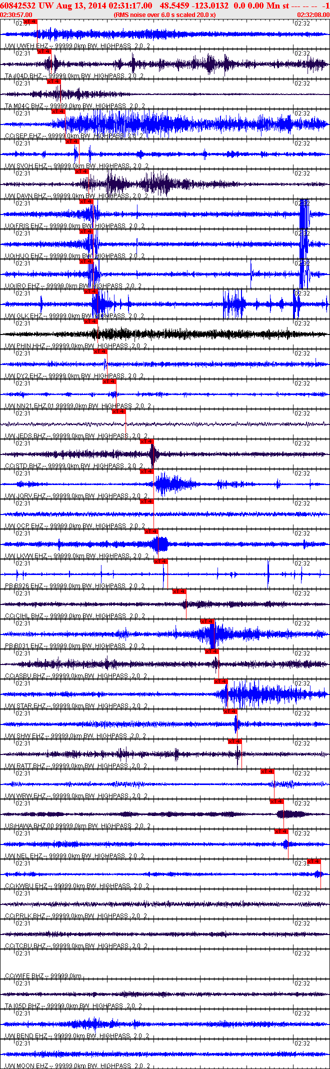Select the PB B926 EHZ station label
The image size is (330, 1069).
click(x=75, y=586)
